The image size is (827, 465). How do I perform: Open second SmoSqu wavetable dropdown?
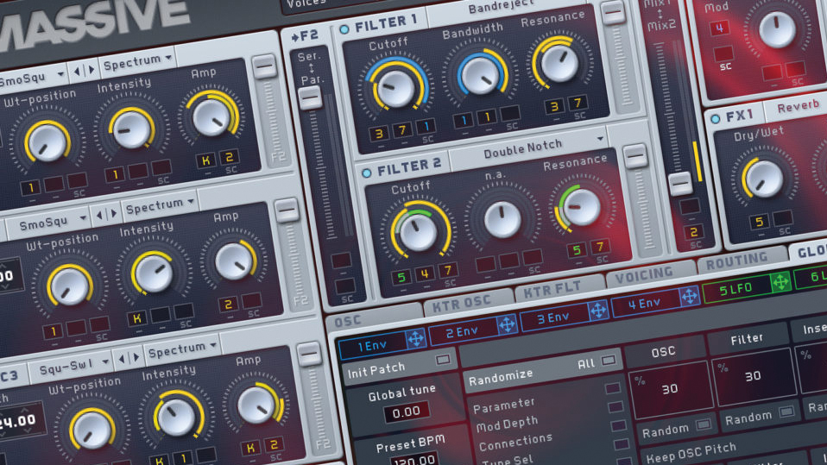click(52, 223)
